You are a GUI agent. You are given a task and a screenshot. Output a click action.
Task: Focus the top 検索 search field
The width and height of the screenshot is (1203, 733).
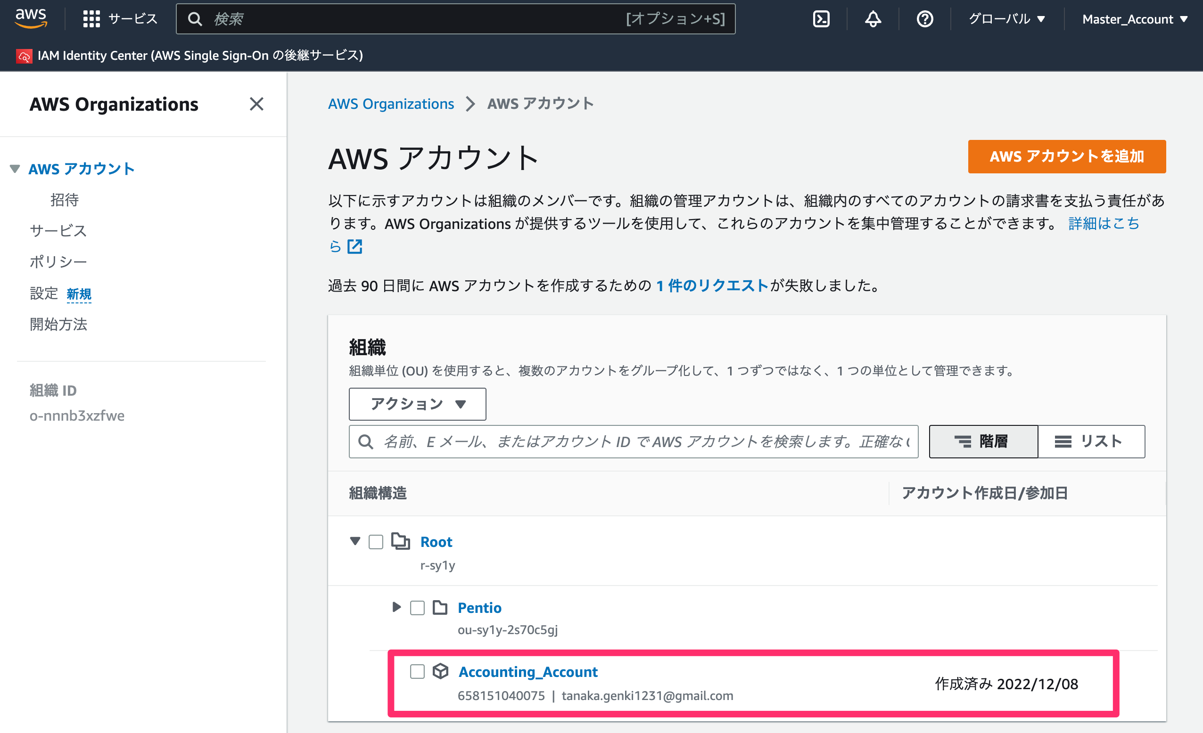coord(455,19)
